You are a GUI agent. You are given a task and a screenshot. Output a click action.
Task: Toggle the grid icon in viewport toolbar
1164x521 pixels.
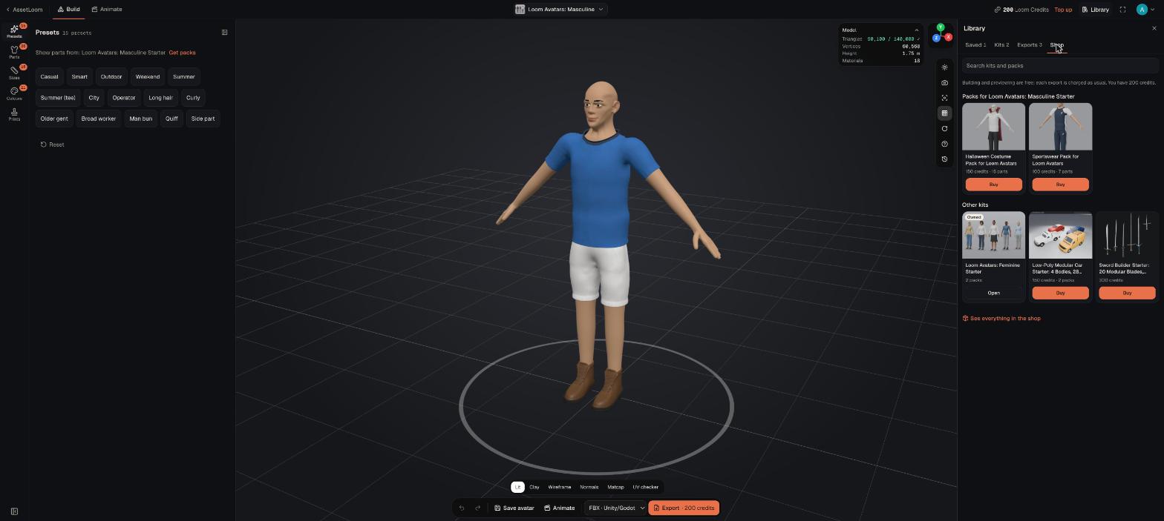pyautogui.click(x=944, y=113)
